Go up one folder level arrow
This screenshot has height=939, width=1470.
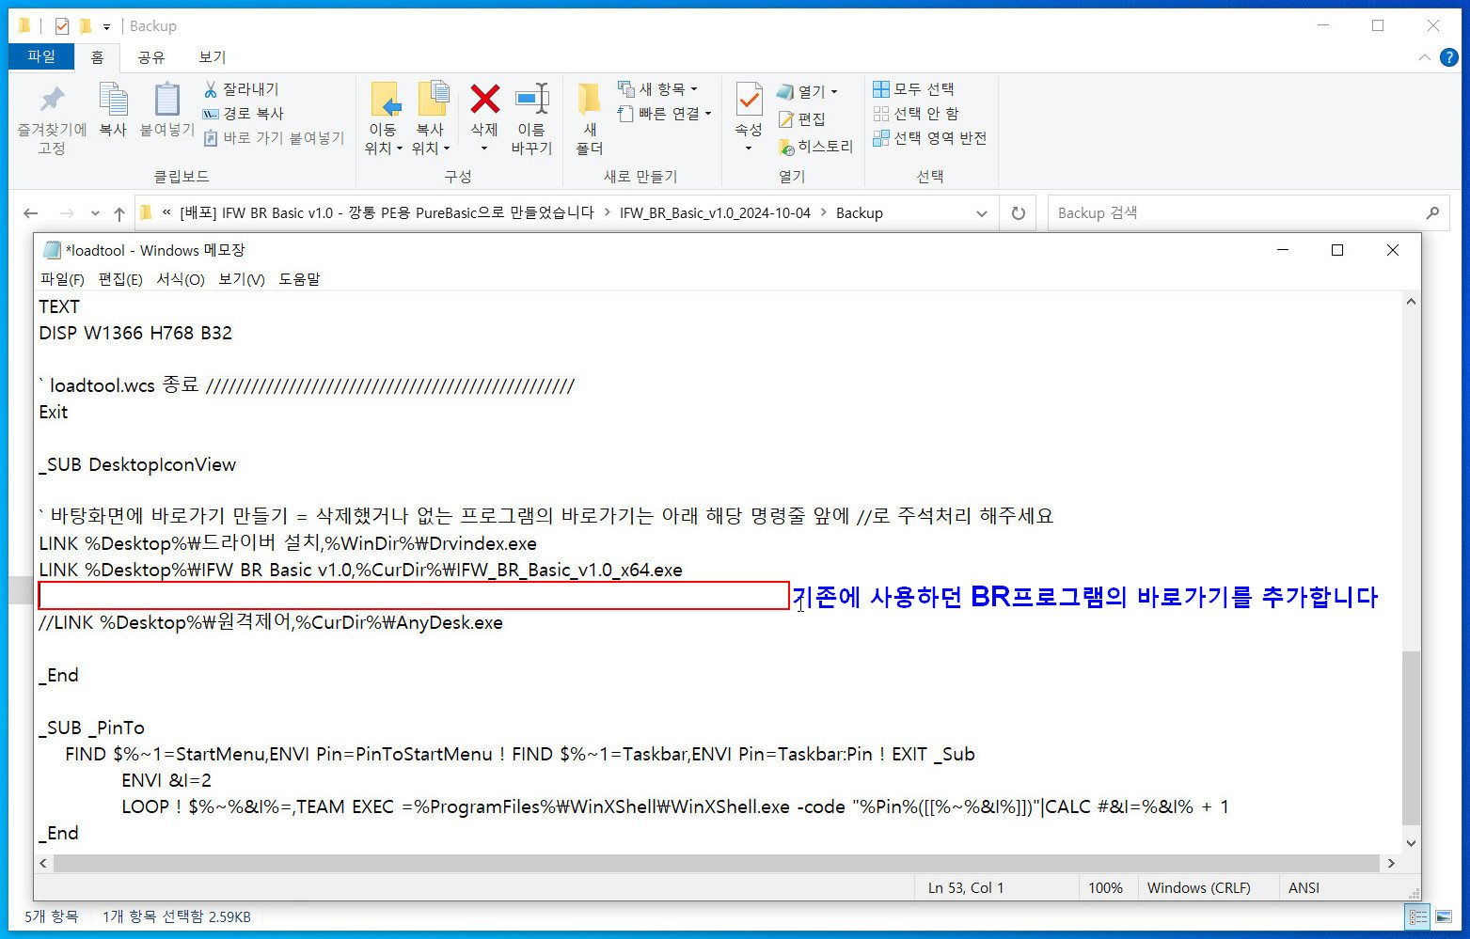pos(119,213)
